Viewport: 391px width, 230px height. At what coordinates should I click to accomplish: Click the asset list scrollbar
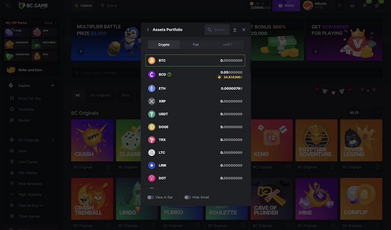click(x=250, y=66)
